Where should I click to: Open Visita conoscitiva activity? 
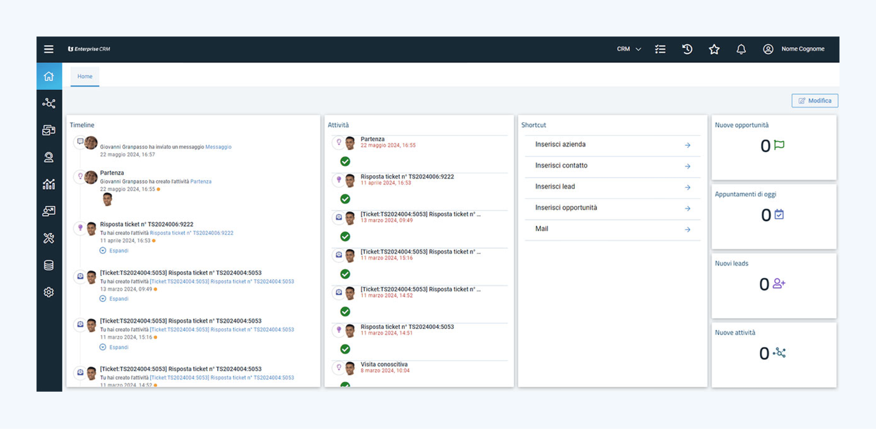tap(384, 364)
